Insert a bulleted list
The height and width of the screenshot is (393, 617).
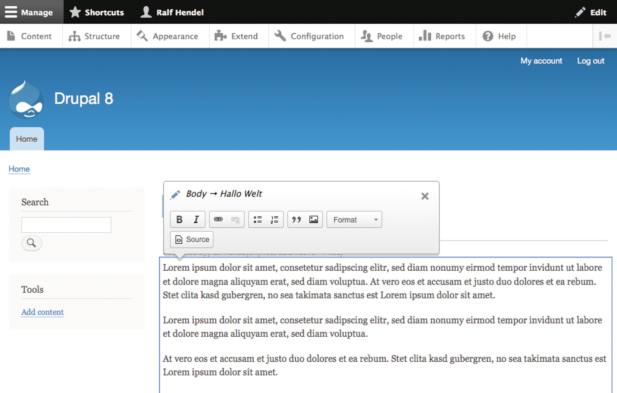(x=257, y=220)
